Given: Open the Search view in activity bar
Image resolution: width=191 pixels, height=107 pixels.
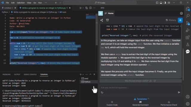Looking at the screenshot, I should pos(188,16).
